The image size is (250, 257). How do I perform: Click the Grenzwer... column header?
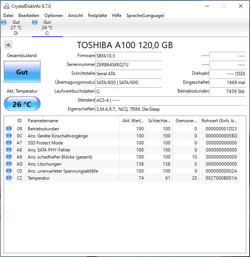pos(186,121)
